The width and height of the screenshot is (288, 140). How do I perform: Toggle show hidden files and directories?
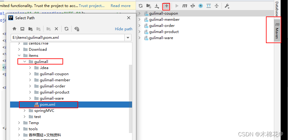77,29
